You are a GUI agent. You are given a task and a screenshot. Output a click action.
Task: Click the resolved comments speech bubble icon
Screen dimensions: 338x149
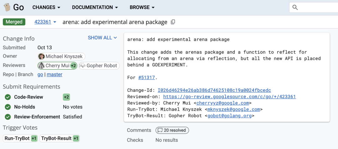coord(160,130)
